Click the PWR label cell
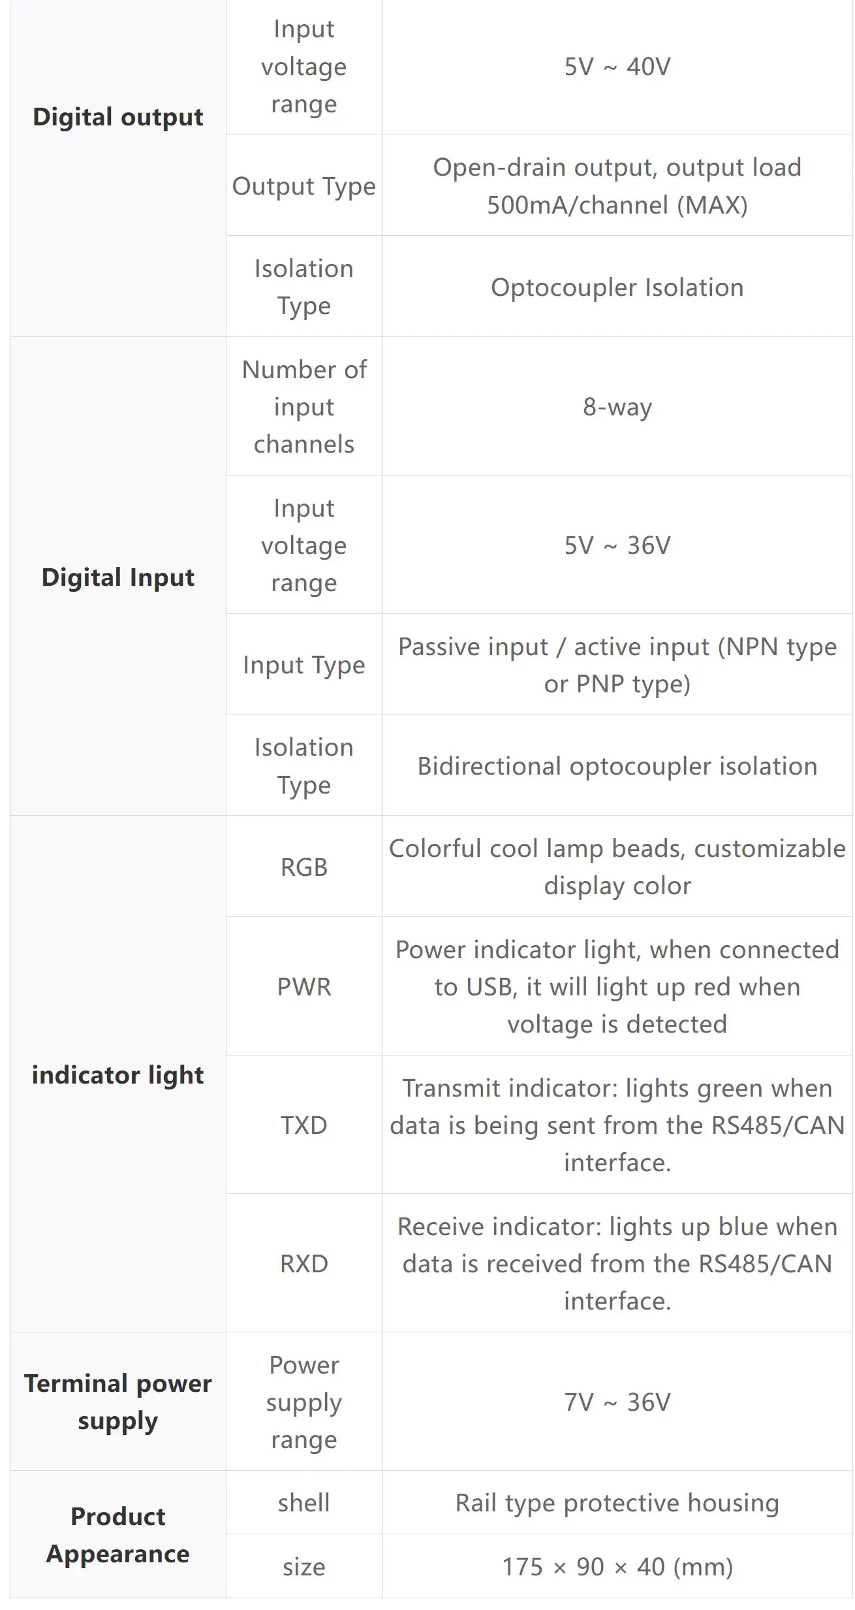855x1610 pixels. click(304, 986)
